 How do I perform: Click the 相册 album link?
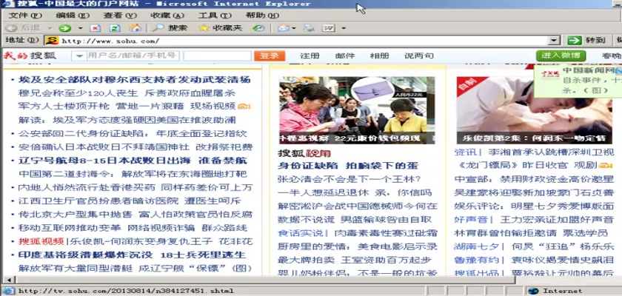(379, 56)
